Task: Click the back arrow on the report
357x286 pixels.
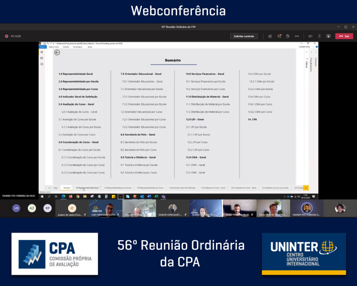Action: point(57,52)
